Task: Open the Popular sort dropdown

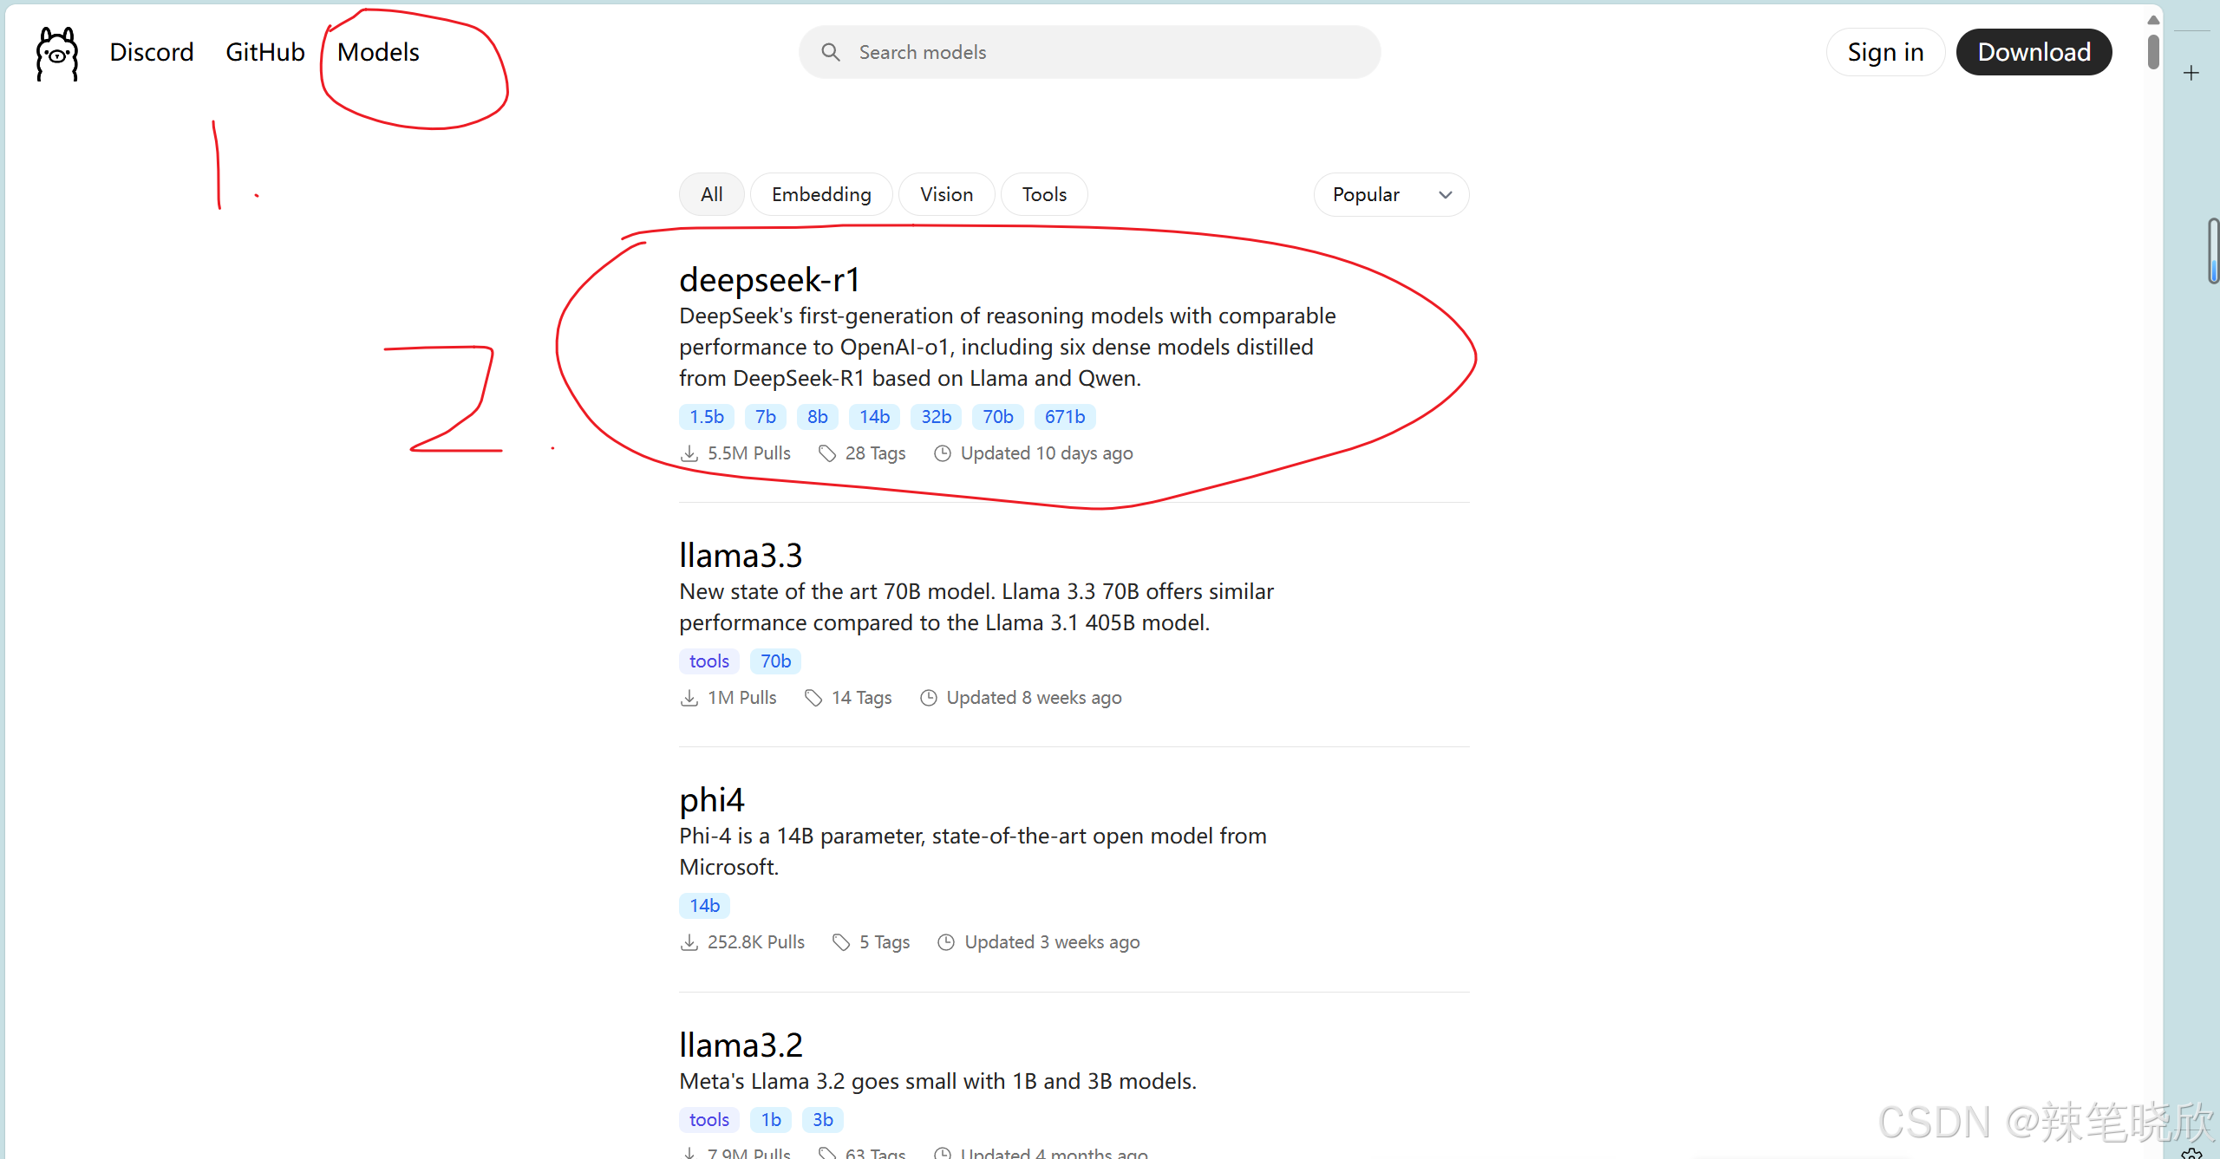Action: pos(1391,194)
